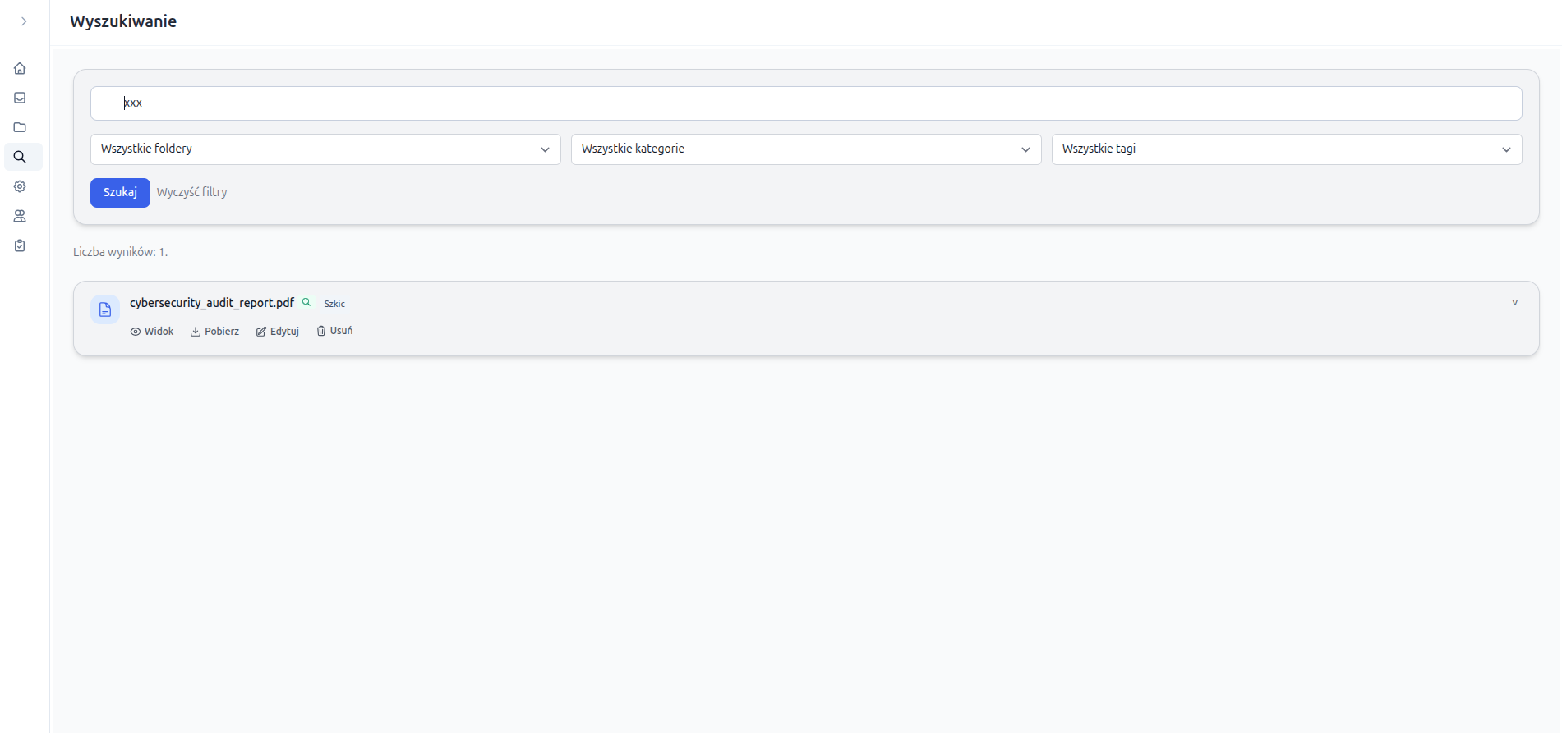Click the document file icon of the result
The width and height of the screenshot is (1562, 733).
pos(105,309)
